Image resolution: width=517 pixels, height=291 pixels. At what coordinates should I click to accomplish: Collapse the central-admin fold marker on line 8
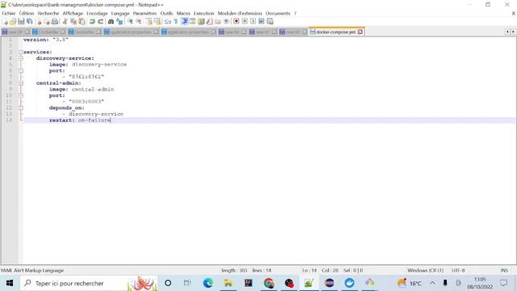tap(21, 83)
